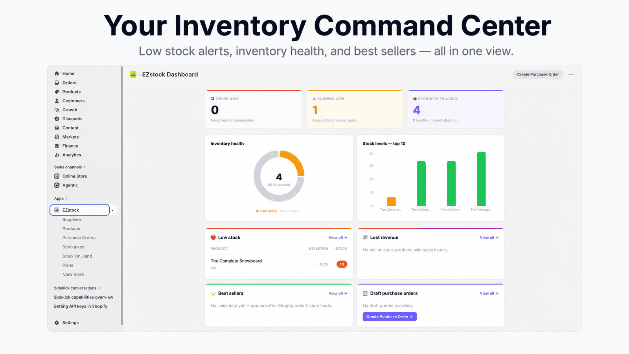
Task: Click the Products tag icon
Action: [57, 92]
